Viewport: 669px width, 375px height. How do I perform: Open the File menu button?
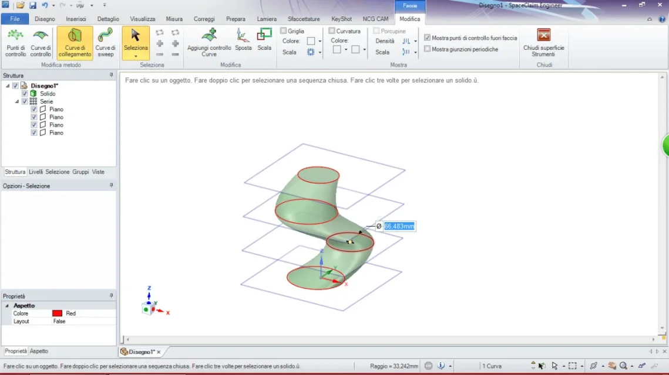(15, 19)
